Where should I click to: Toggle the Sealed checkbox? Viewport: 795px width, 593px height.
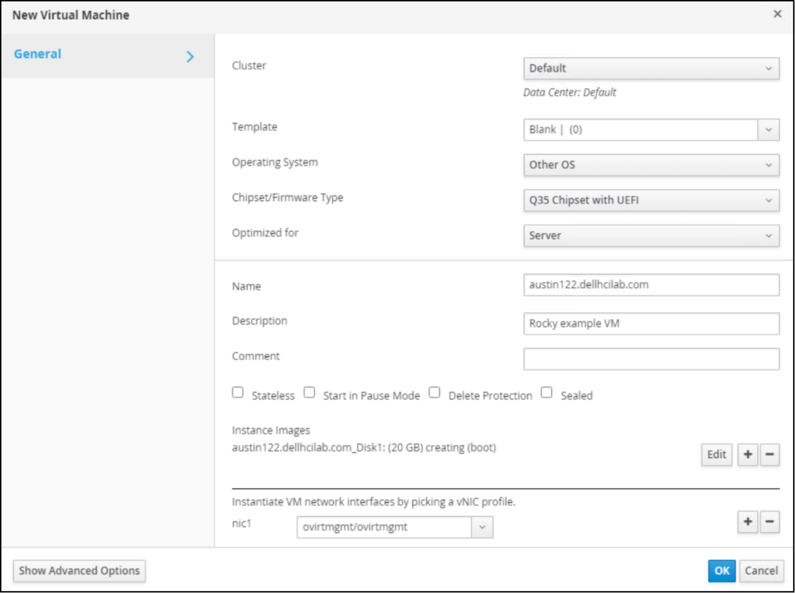[547, 392]
